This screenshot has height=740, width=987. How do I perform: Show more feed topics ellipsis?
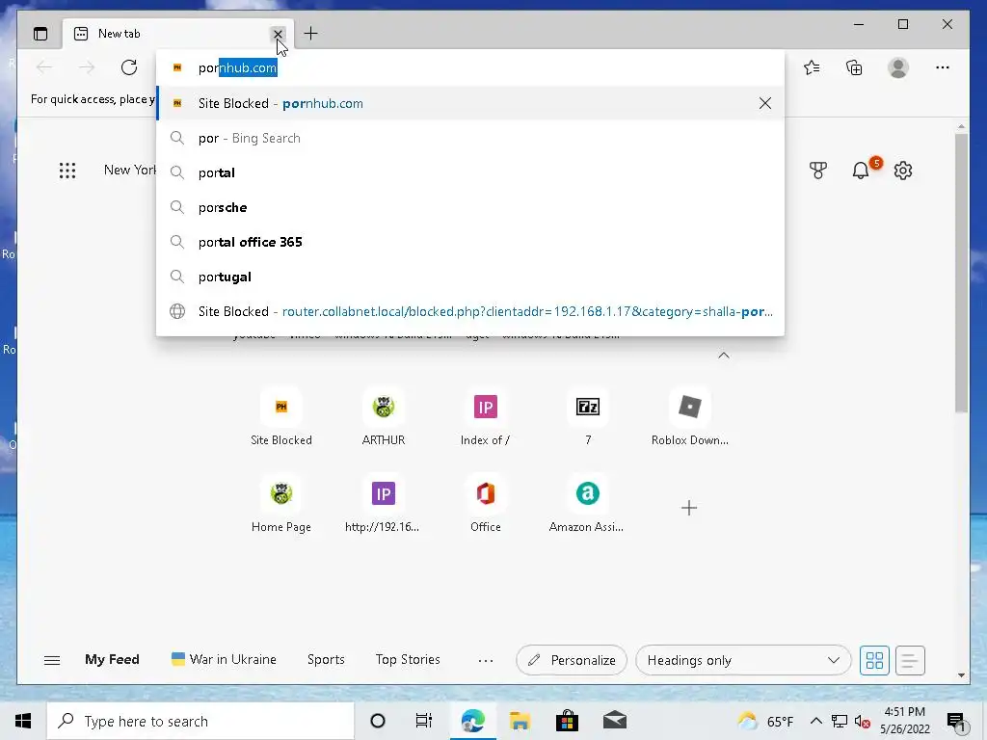tap(486, 661)
